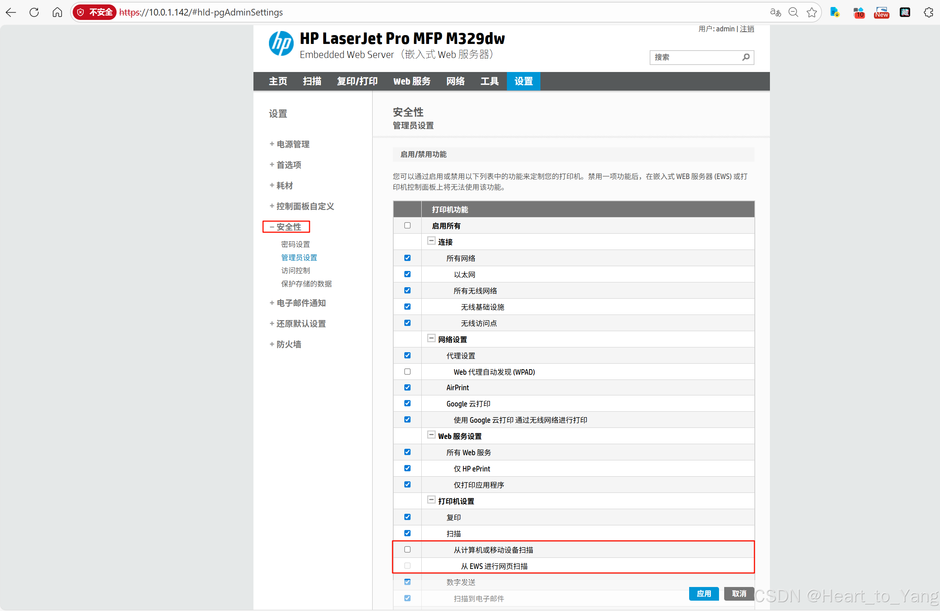The width and height of the screenshot is (940, 611).
Task: Open the 密码设置 sidebar link
Action: 296,244
